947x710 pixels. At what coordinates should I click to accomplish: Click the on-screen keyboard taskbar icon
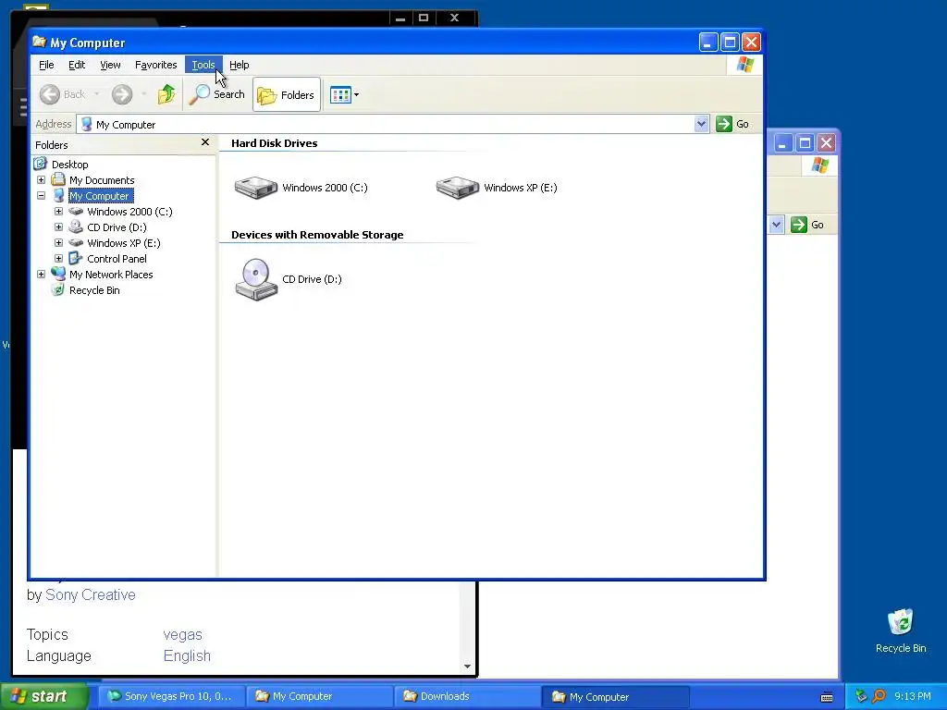click(x=827, y=697)
